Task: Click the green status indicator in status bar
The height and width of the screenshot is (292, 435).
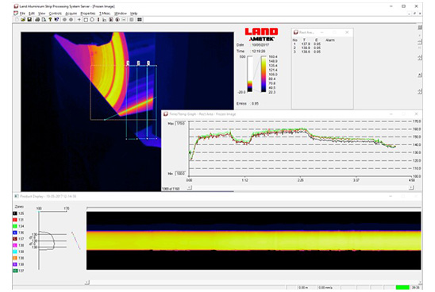Action: [x=402, y=287]
